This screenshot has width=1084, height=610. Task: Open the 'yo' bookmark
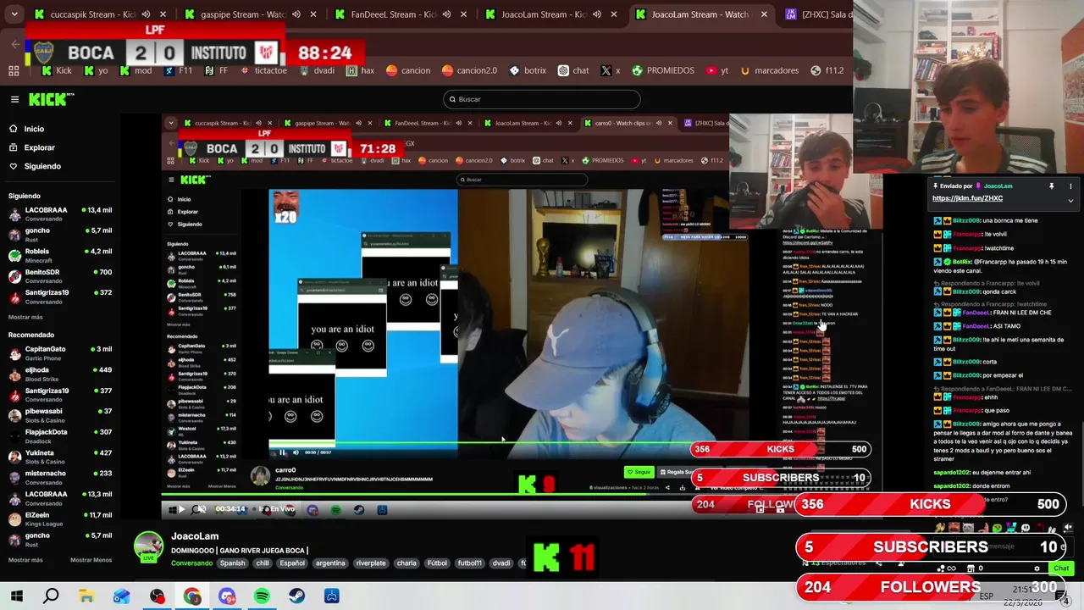95,70
